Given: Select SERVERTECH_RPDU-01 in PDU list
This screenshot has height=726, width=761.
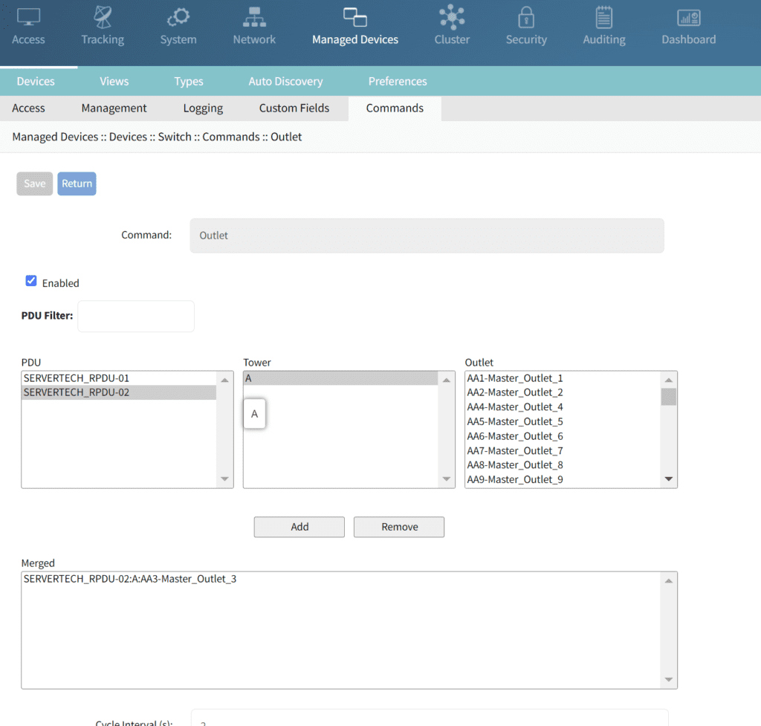Looking at the screenshot, I should (x=77, y=378).
